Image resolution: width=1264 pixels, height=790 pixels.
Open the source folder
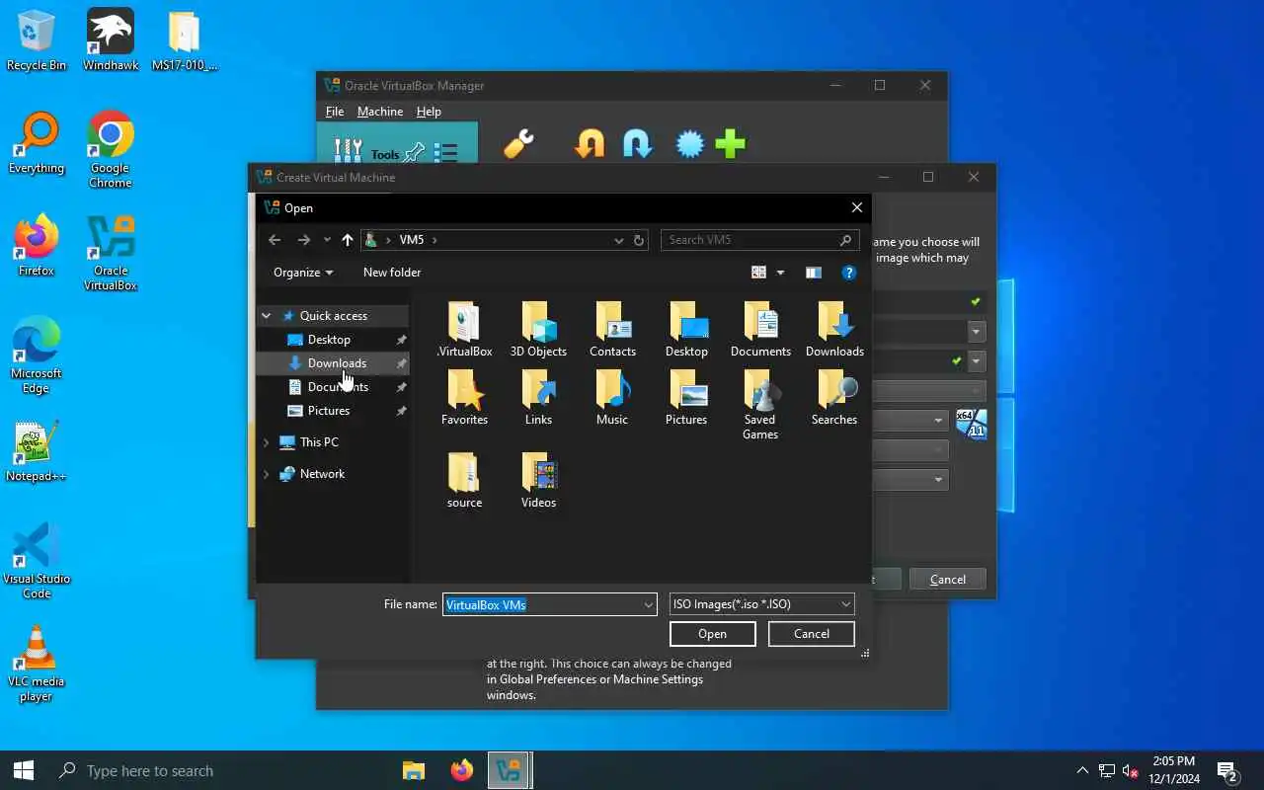coord(464,481)
